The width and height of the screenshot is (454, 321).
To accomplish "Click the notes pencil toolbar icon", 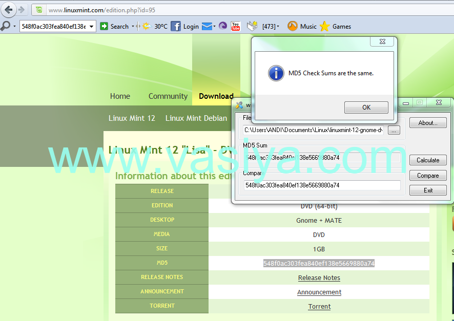I will 252,26.
